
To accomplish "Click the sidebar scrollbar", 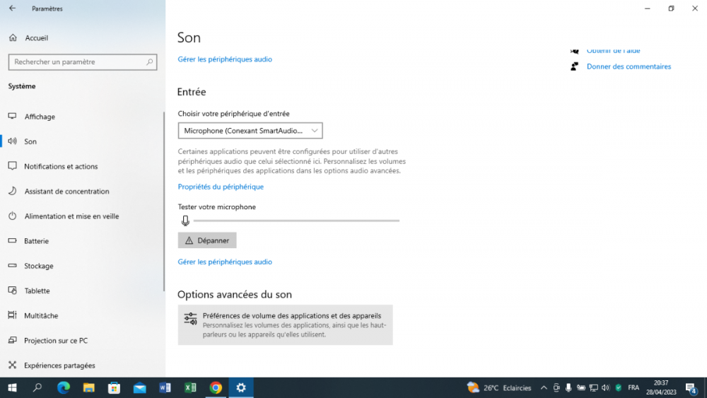I will click(x=164, y=201).
